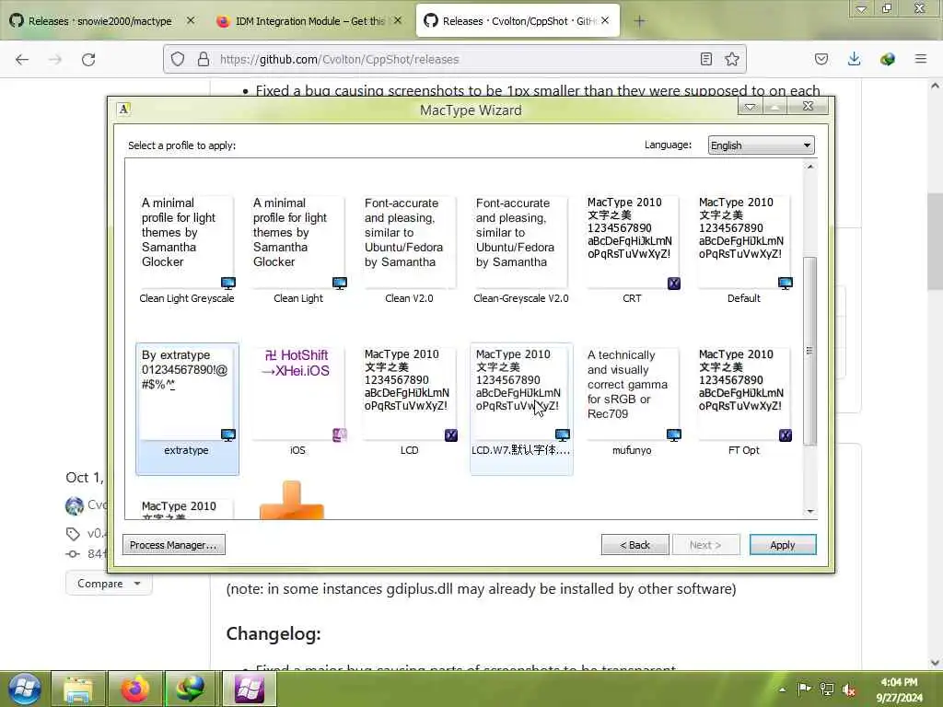The width and height of the screenshot is (943, 707).
Task: Open the Language dropdown set to English
Action: (761, 145)
